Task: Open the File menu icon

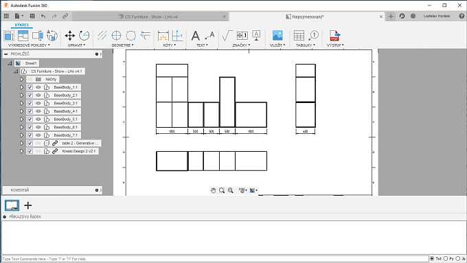Action: [x=19, y=16]
